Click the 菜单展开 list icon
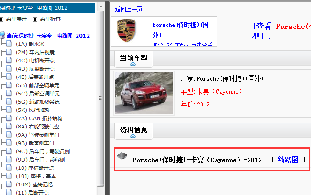The width and height of the screenshot is (311, 195). pyautogui.click(x=1, y=19)
